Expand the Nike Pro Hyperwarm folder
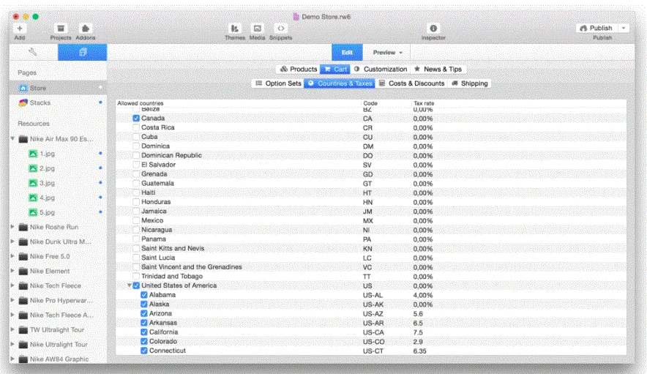 pos(12,300)
